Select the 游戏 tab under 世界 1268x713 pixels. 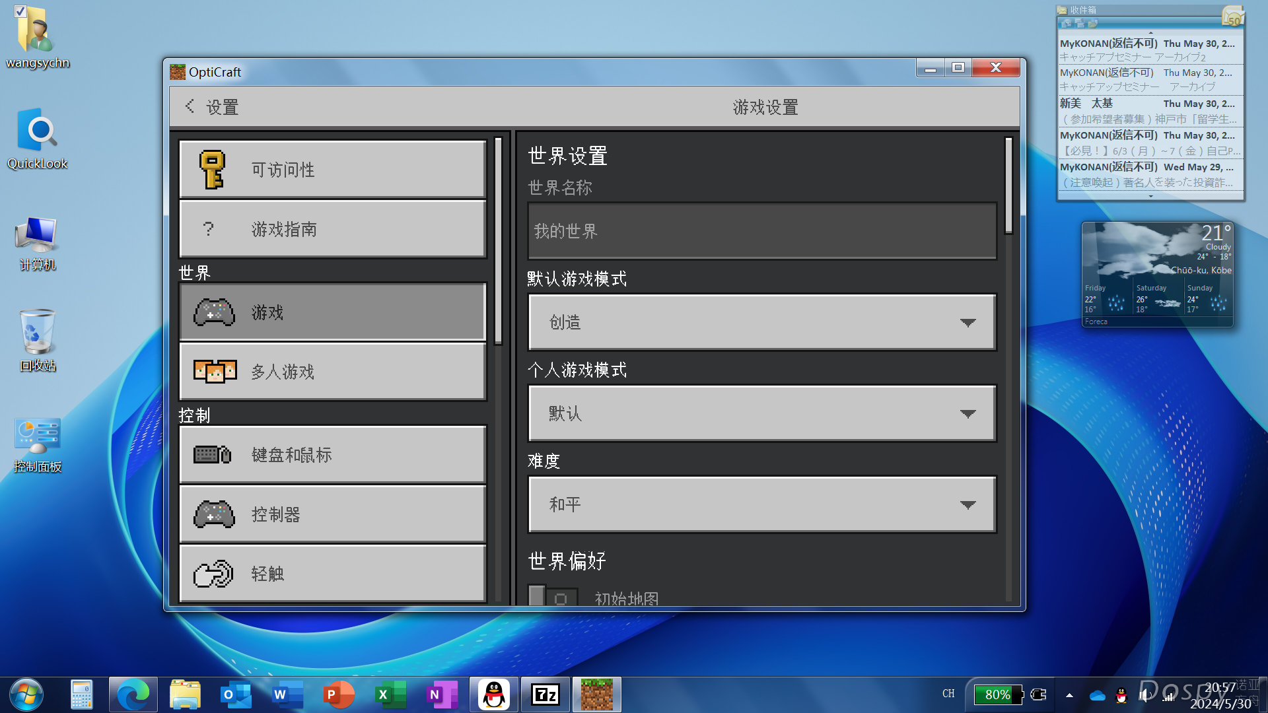click(x=333, y=312)
